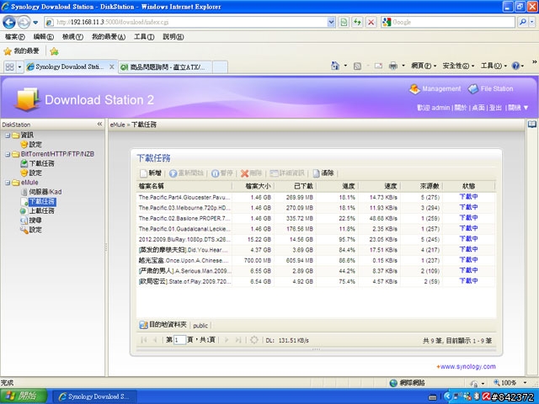Collapse the BitTorrent/HTTP/FTP/NZB tree folder
Screen dimensions: 539x404
click(x=8, y=154)
